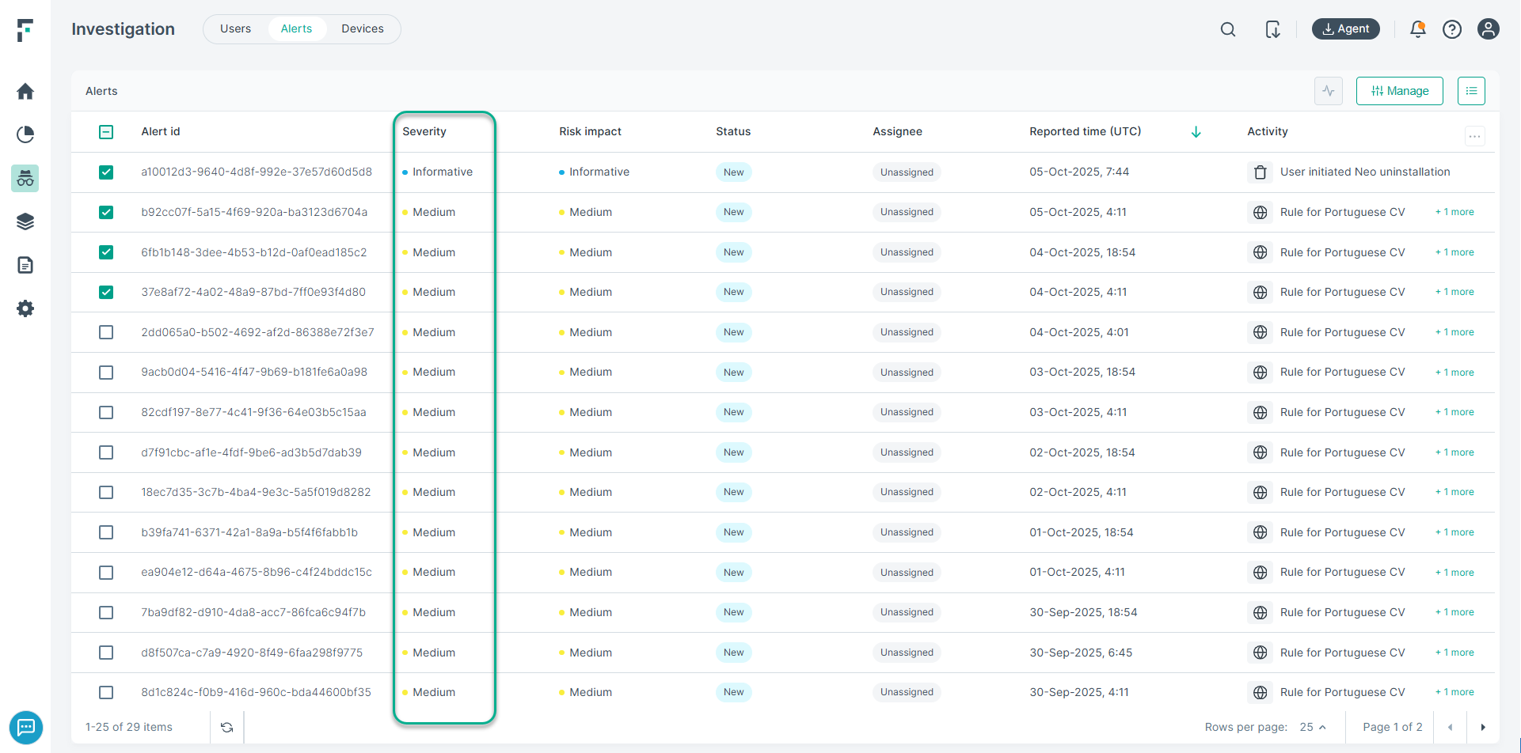
Task: Open the Home icon in the sidebar
Action: pyautogui.click(x=25, y=92)
